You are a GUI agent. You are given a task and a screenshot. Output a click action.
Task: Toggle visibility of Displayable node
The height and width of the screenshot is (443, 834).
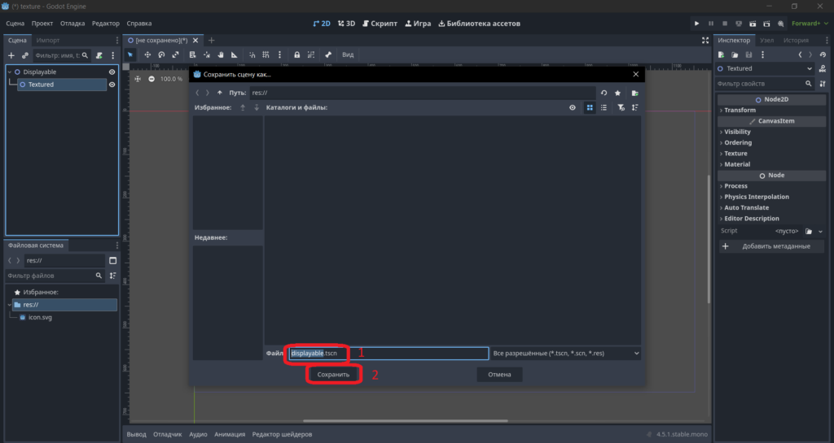click(x=112, y=72)
